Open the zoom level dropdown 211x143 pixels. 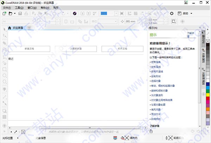116,13
